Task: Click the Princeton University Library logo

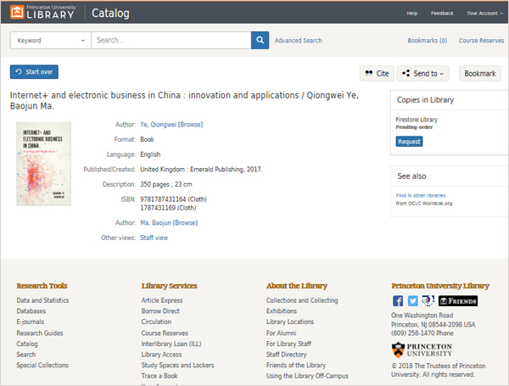Action: 42,12
